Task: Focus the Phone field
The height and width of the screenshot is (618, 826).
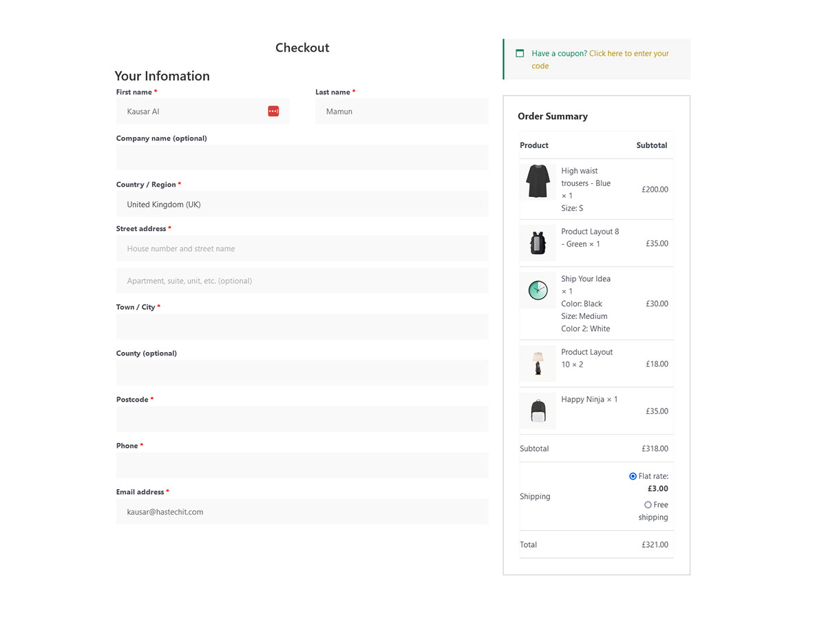Action: point(302,465)
